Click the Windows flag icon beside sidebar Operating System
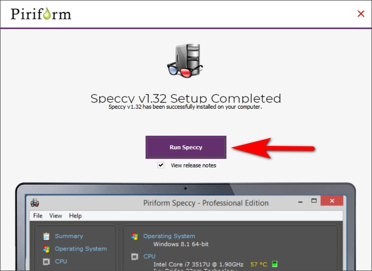Screen dimensions: 372x271 [x=46, y=249]
